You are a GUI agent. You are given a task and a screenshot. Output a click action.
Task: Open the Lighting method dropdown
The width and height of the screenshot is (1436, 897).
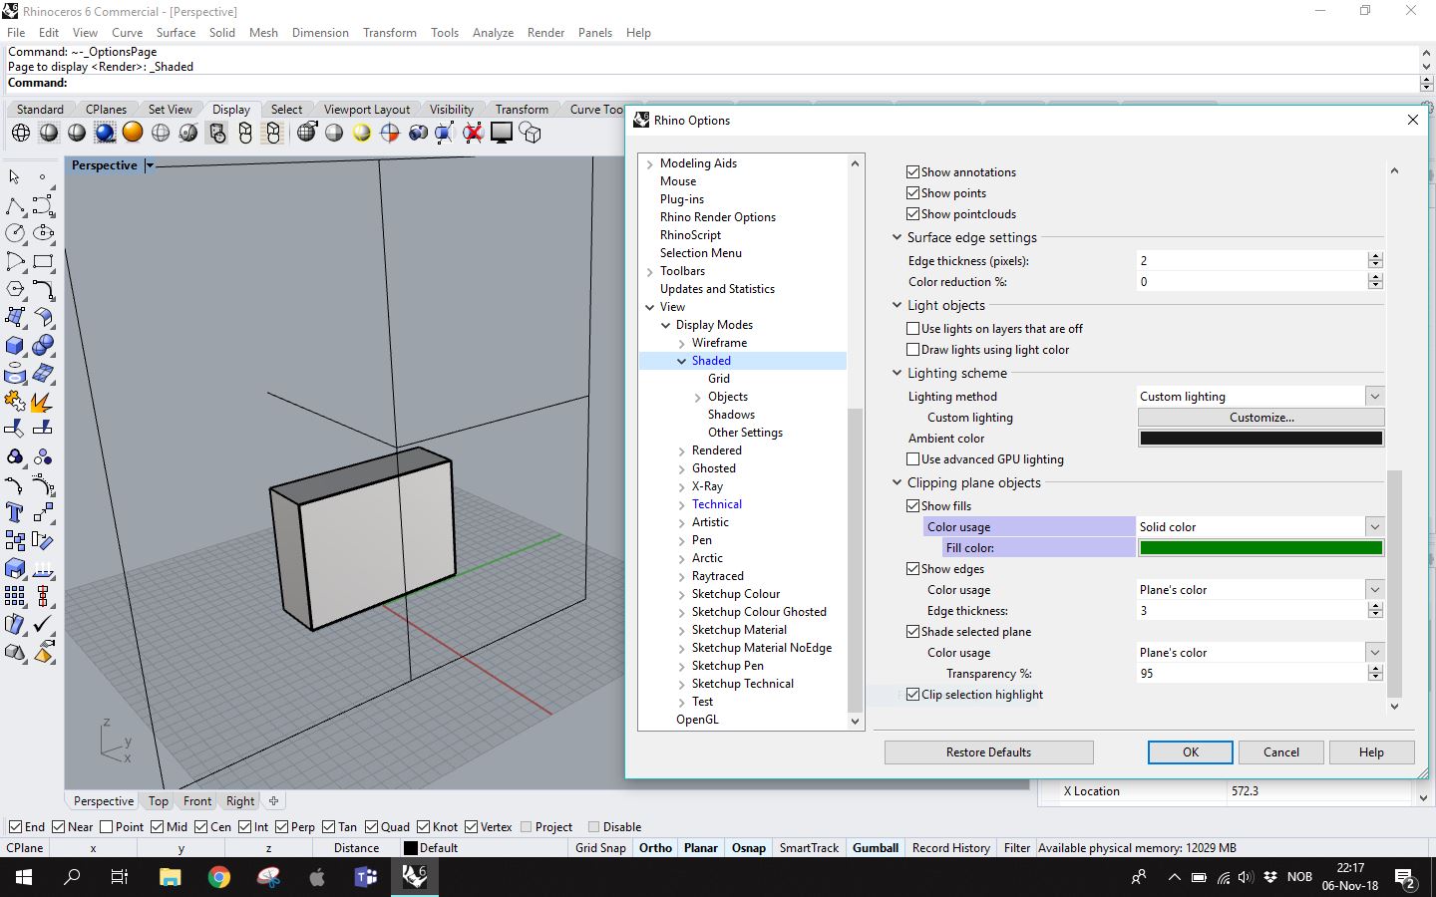[x=1375, y=396]
